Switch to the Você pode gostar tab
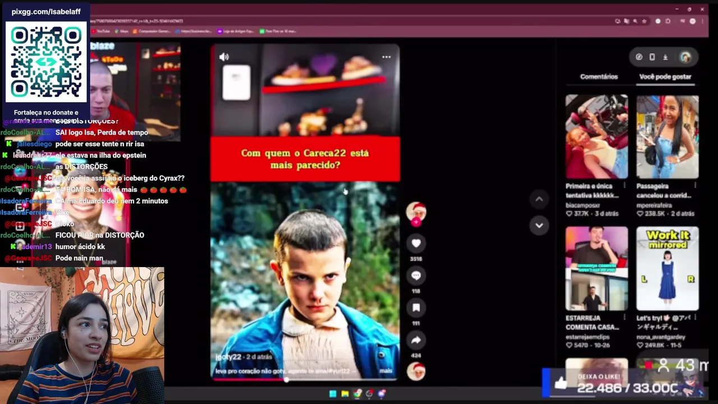This screenshot has height=404, width=718. (x=665, y=77)
